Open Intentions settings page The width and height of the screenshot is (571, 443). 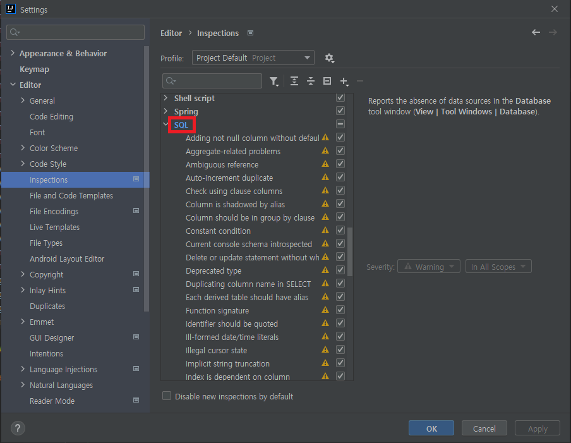[46, 353]
